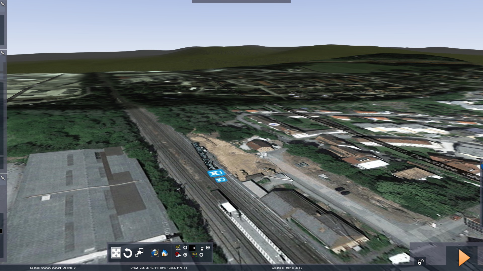This screenshot has width=483, height=271.
Task: Pin the lower-left flyout panel
Action: pyautogui.click(x=3, y=178)
